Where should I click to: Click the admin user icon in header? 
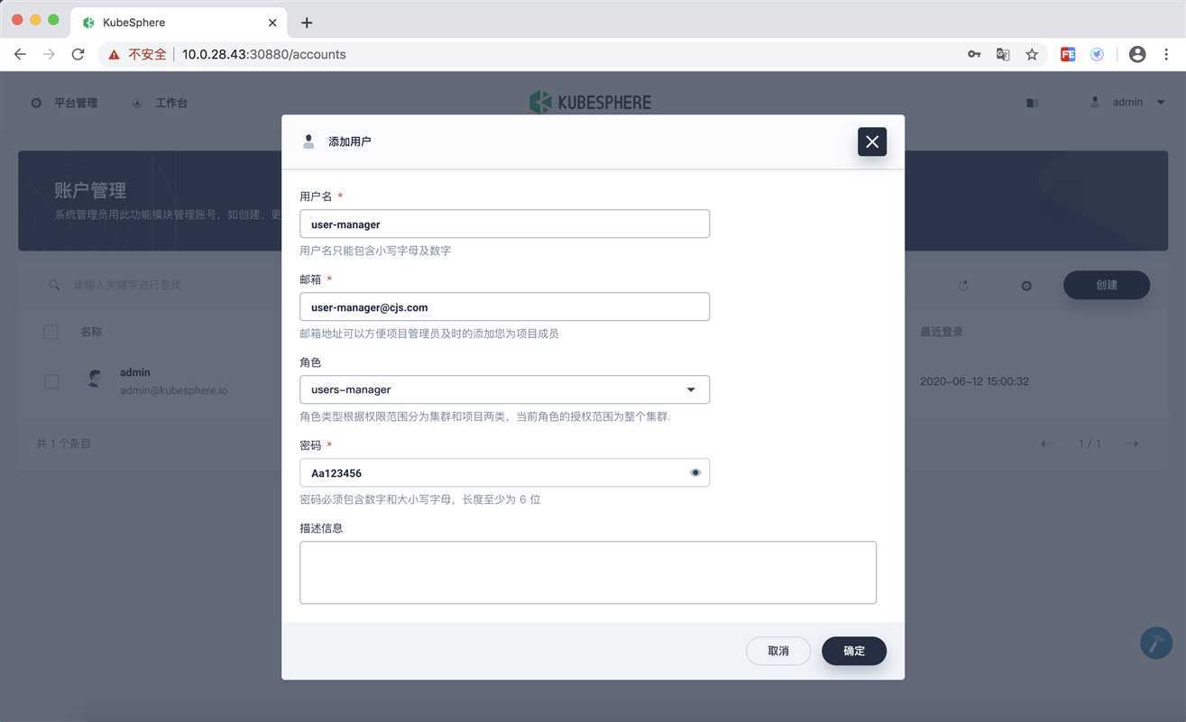1094,102
